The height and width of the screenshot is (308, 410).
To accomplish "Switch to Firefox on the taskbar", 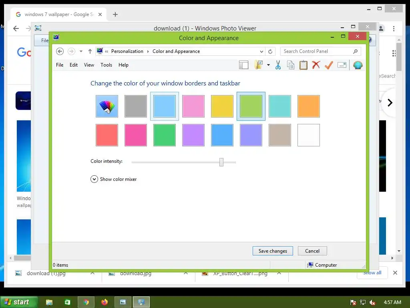I will (x=105, y=302).
